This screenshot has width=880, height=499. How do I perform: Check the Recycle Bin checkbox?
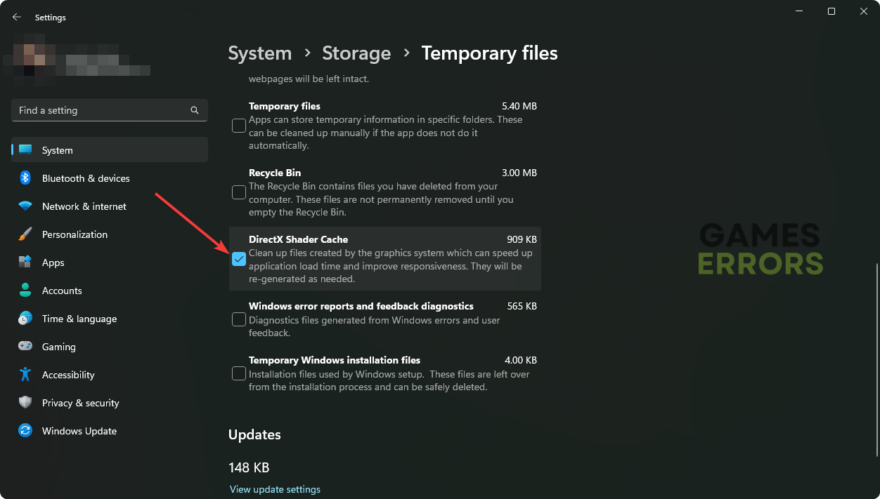(x=239, y=192)
